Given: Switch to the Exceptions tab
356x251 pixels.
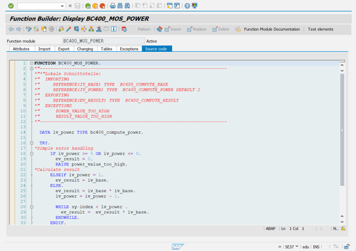Looking at the screenshot, I should 129,49.
